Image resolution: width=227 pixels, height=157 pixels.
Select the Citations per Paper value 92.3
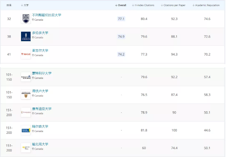(174, 19)
